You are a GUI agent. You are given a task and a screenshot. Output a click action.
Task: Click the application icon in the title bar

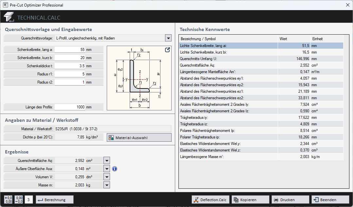point(5,5)
